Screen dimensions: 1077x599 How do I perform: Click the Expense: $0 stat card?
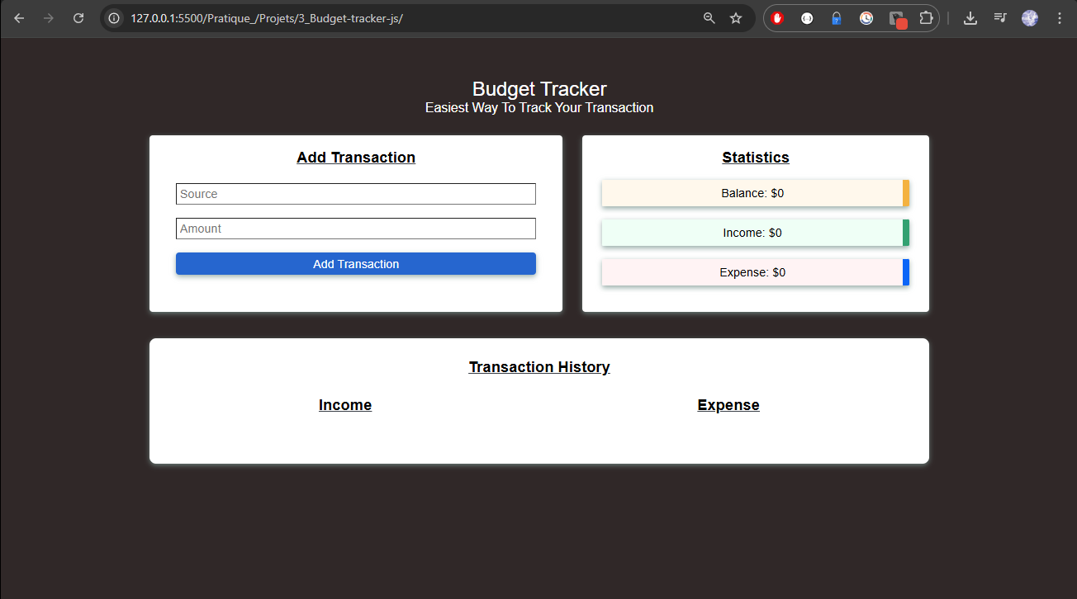point(756,272)
